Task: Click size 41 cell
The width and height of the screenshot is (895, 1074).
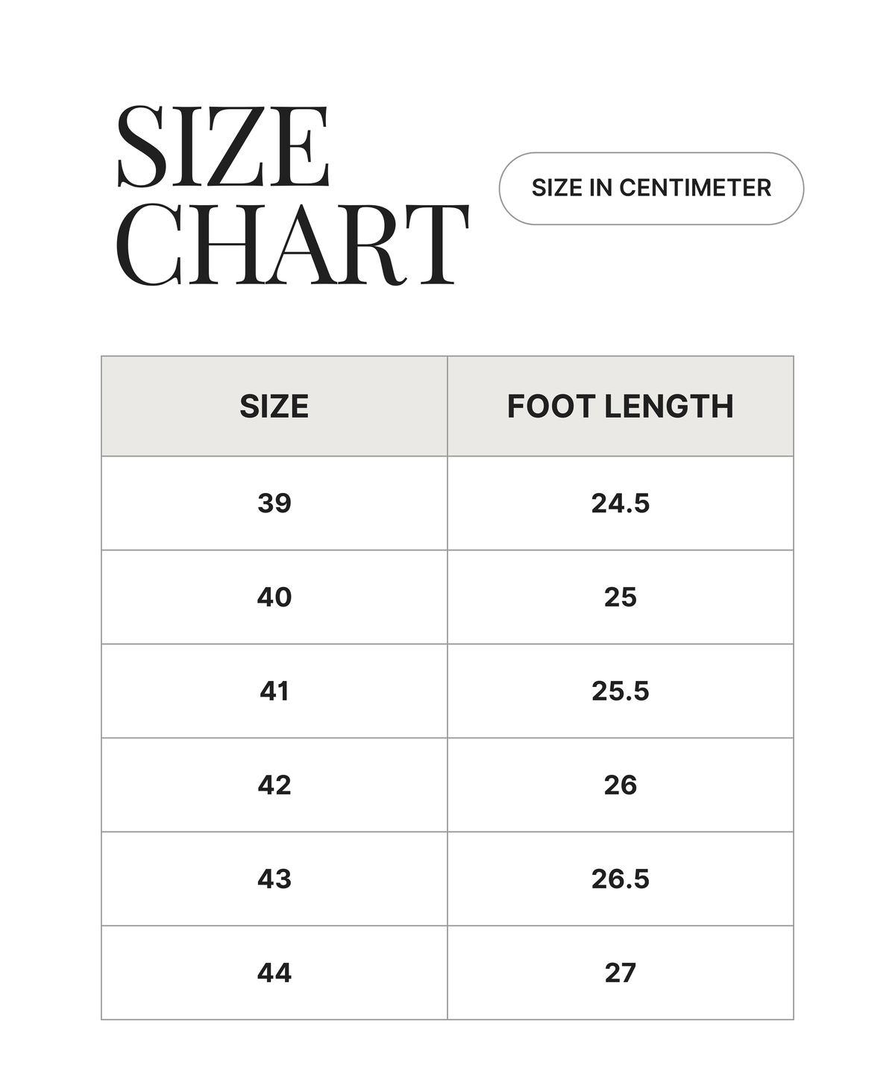Action: [274, 691]
